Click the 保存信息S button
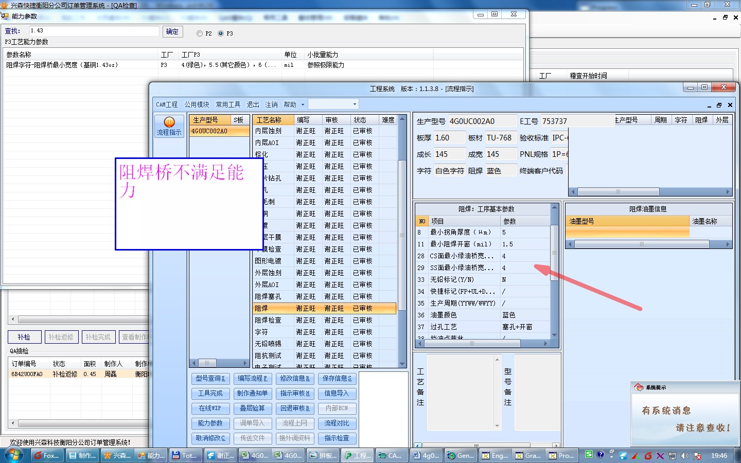741x463 pixels. (337, 378)
